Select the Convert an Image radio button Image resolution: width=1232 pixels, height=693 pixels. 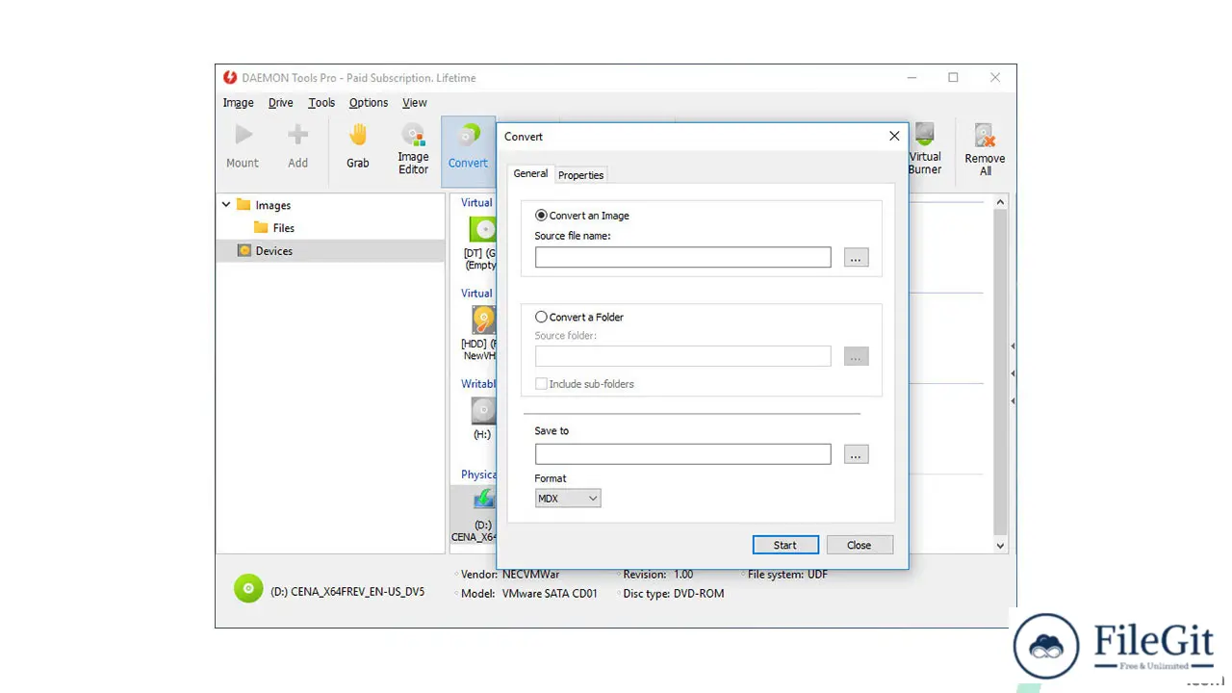[541, 216]
